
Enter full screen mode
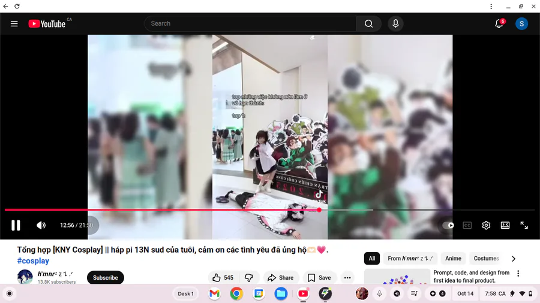coord(524,225)
